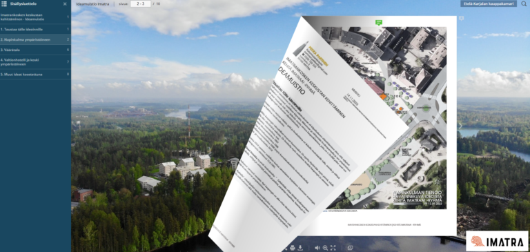This screenshot has height=252, width=530.
Task: Zoom in using the magnifier plus icon
Action: 325,248
